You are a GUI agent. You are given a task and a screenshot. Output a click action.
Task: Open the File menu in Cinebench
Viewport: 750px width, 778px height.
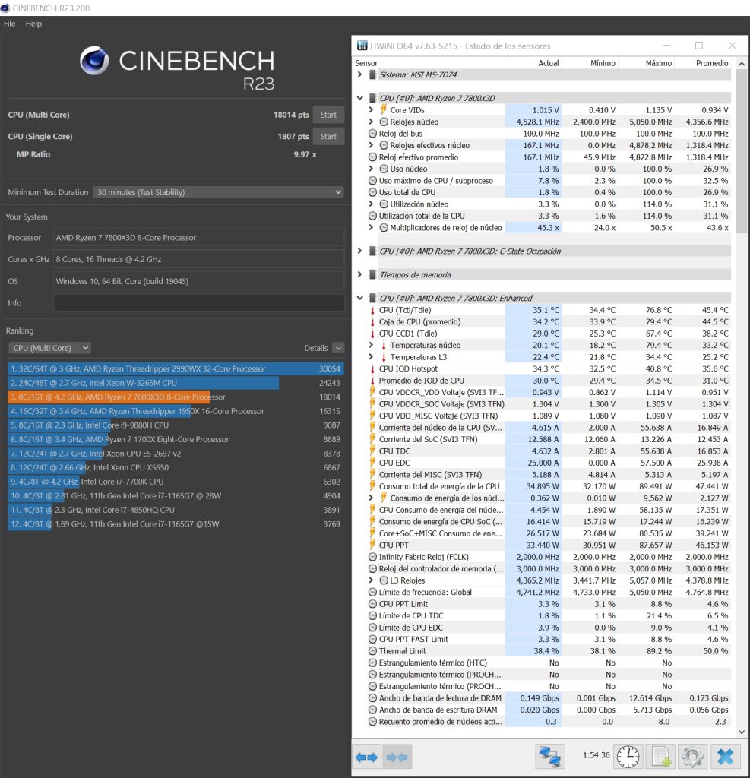[x=9, y=24]
